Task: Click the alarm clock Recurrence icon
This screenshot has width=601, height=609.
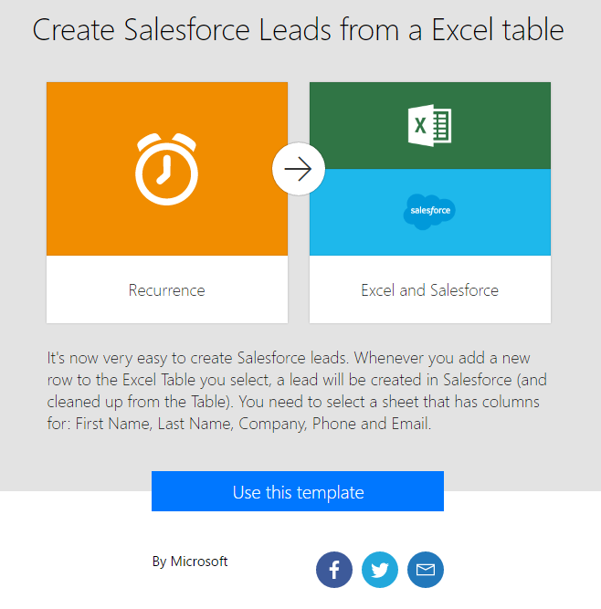Action: point(167,169)
